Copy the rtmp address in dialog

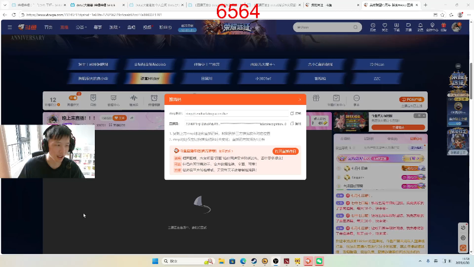click(296, 113)
